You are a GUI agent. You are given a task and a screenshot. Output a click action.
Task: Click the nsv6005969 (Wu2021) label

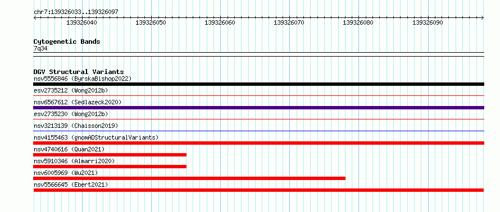pyautogui.click(x=66, y=173)
